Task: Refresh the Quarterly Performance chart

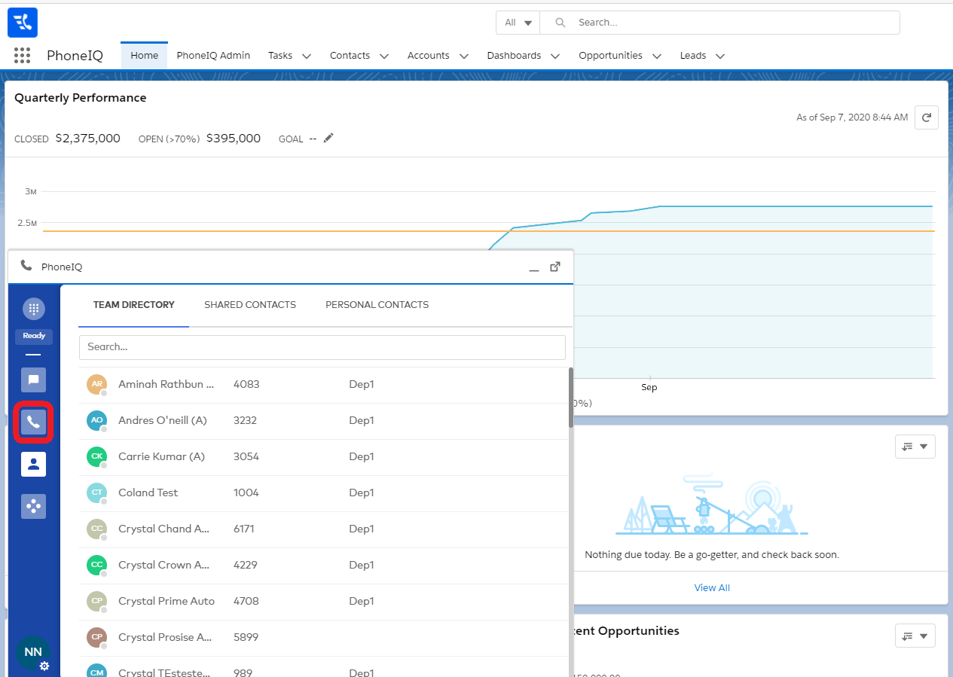Action: pos(926,117)
